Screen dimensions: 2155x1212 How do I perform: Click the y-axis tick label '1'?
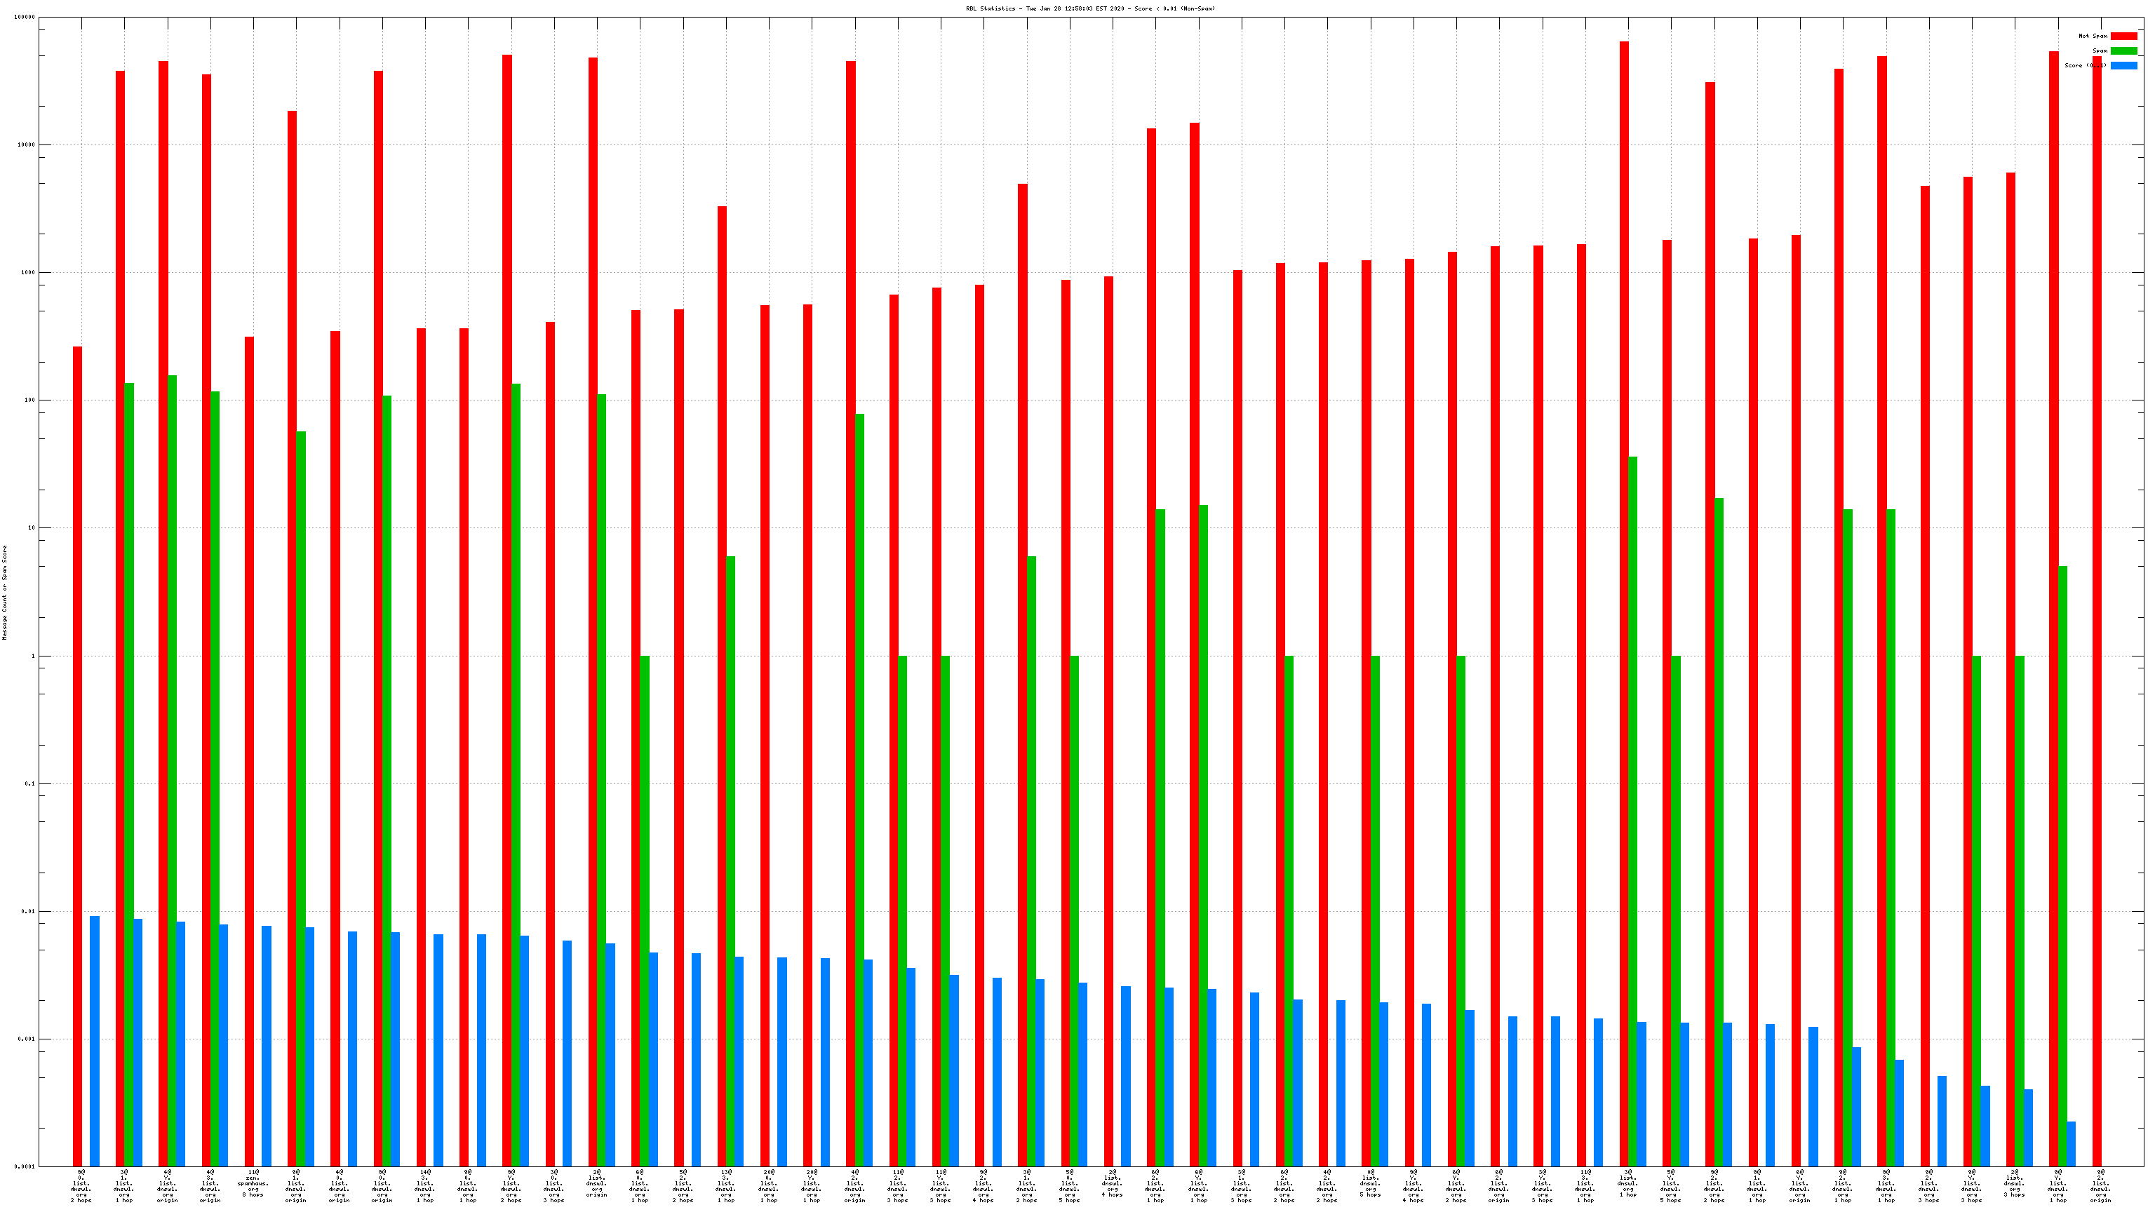point(34,656)
